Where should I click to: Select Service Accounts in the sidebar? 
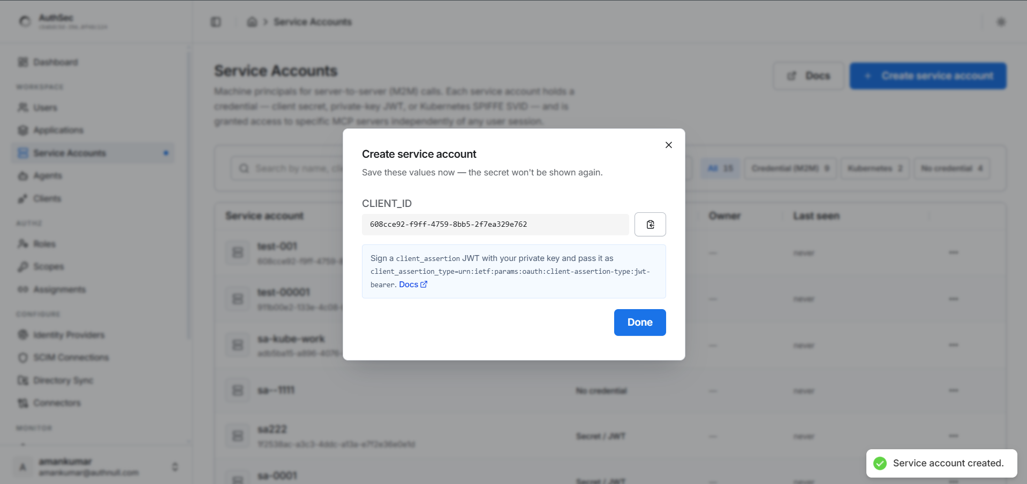(x=94, y=153)
